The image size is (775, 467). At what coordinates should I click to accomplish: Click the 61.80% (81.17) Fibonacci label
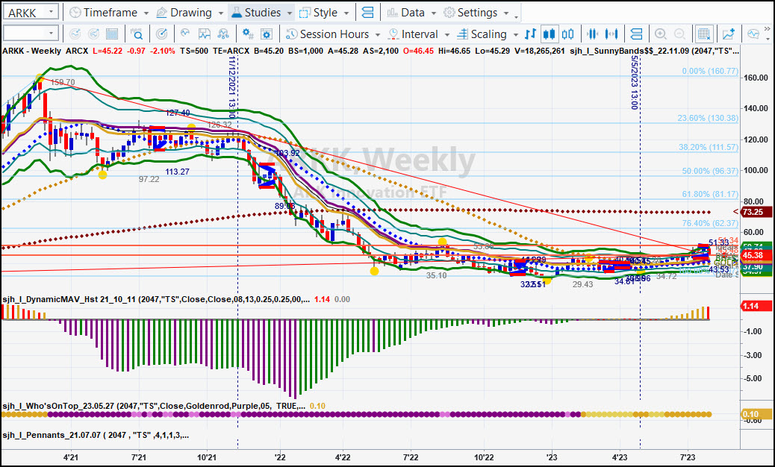pyautogui.click(x=710, y=194)
